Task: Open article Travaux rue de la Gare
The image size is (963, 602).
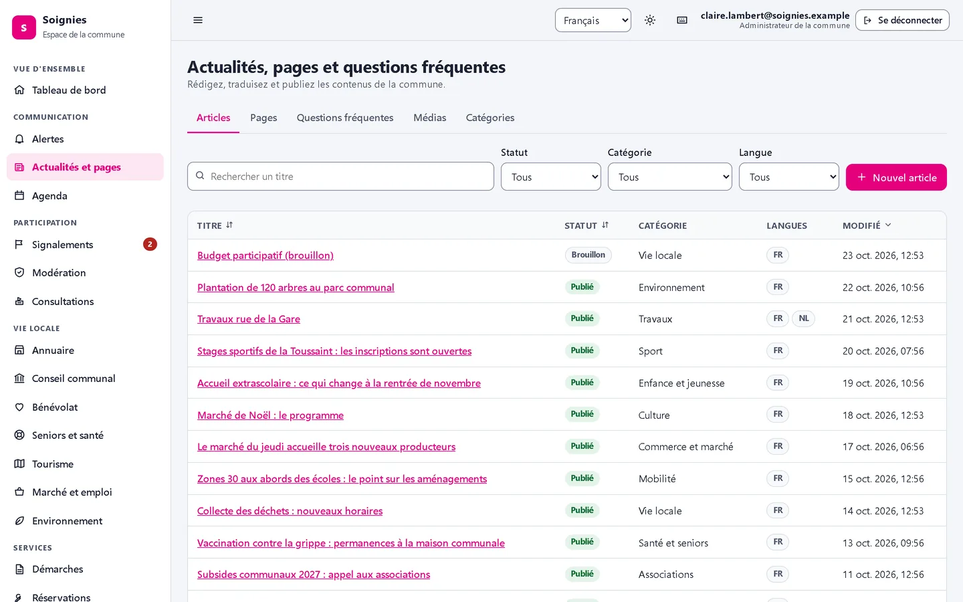Action: click(x=249, y=319)
